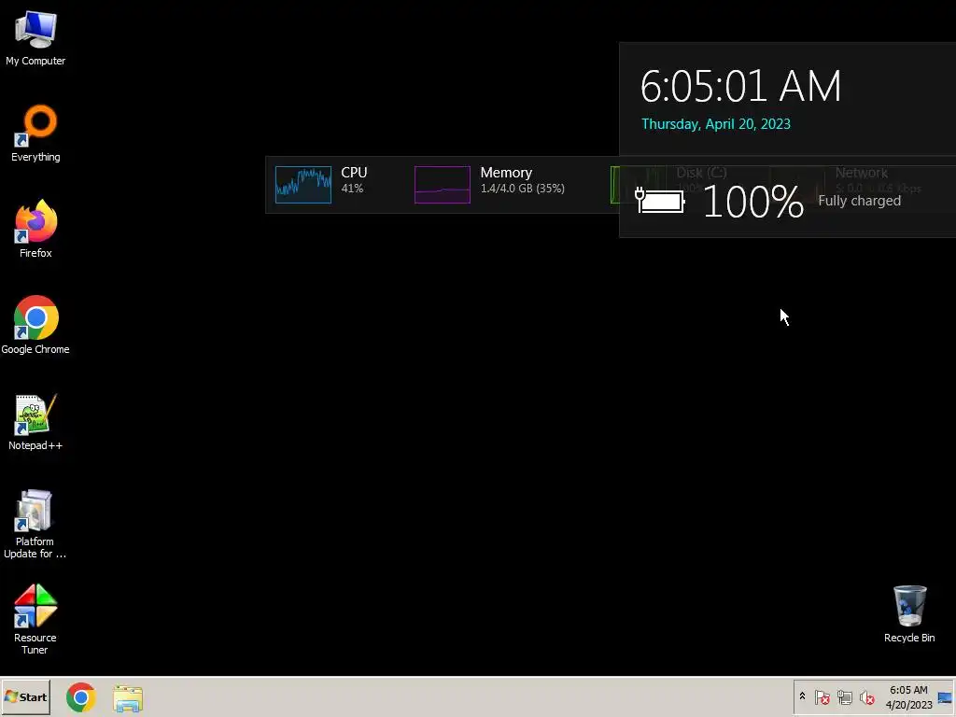Click the date Thursday, April 20, 2023
The width and height of the screenshot is (956, 717).
(716, 124)
